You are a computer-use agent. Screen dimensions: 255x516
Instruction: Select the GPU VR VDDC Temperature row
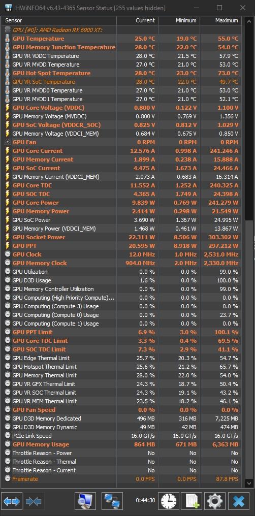tap(122, 56)
